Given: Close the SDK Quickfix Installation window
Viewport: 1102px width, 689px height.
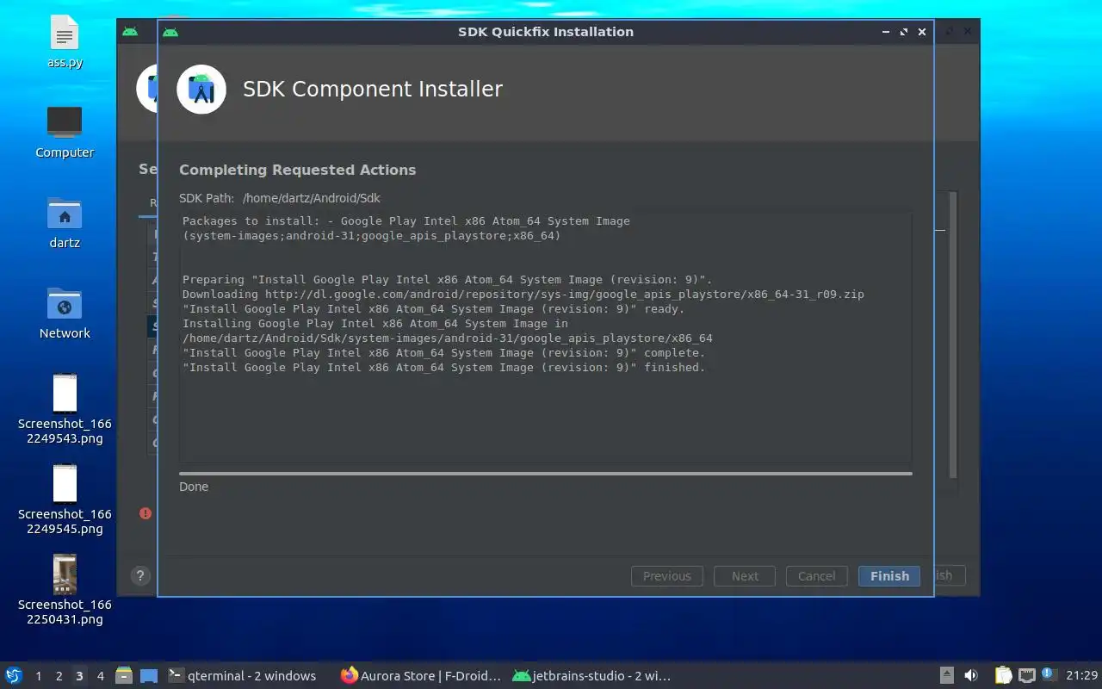Looking at the screenshot, I should coord(922,32).
